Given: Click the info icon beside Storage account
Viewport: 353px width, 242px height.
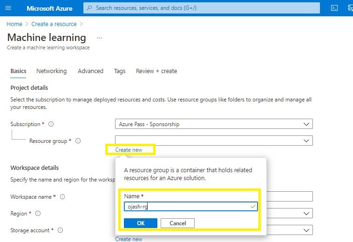Looking at the screenshot, I should [x=60, y=230].
